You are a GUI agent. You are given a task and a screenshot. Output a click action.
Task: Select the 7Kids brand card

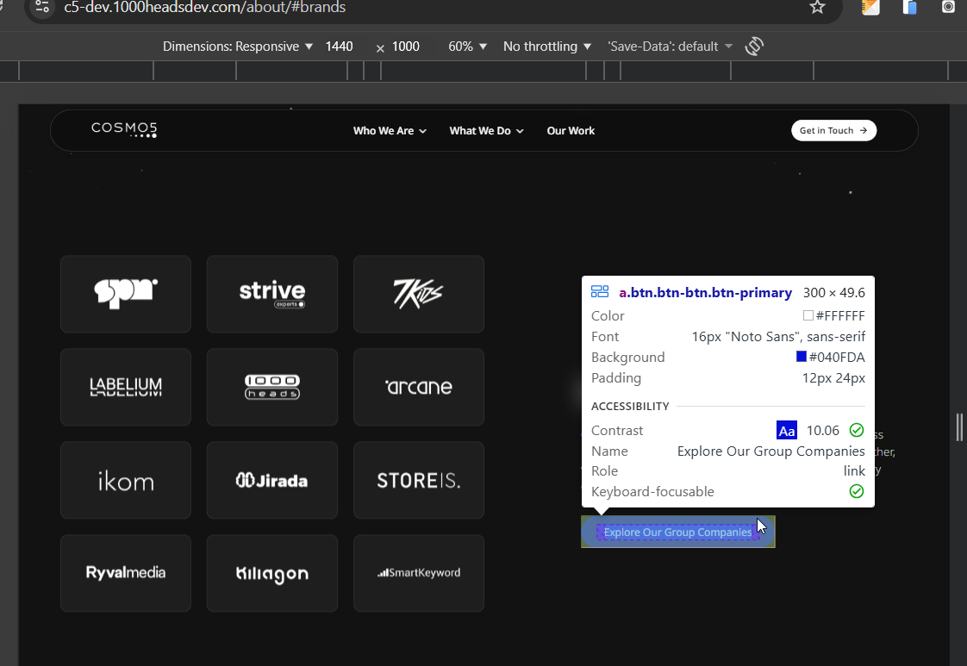tap(419, 294)
